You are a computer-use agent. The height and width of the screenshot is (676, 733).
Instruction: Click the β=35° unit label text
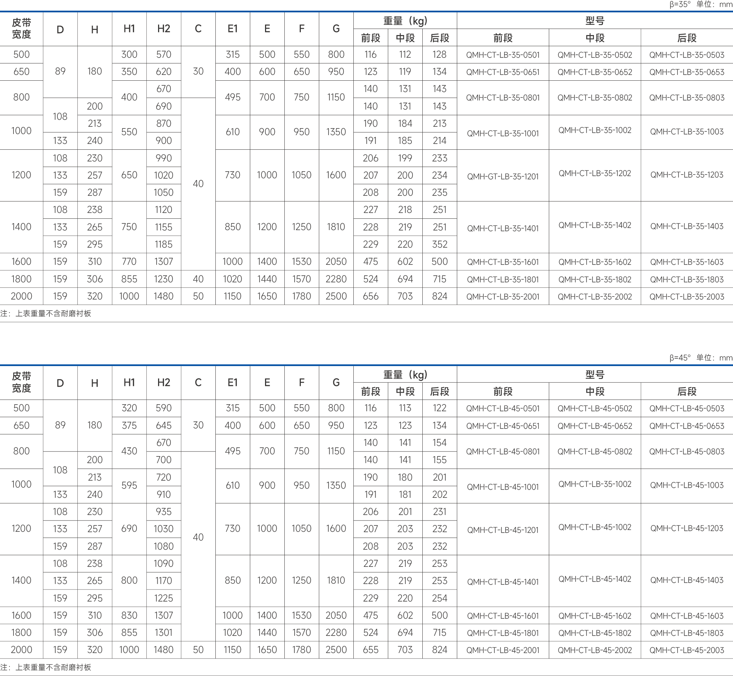pos(701,4)
